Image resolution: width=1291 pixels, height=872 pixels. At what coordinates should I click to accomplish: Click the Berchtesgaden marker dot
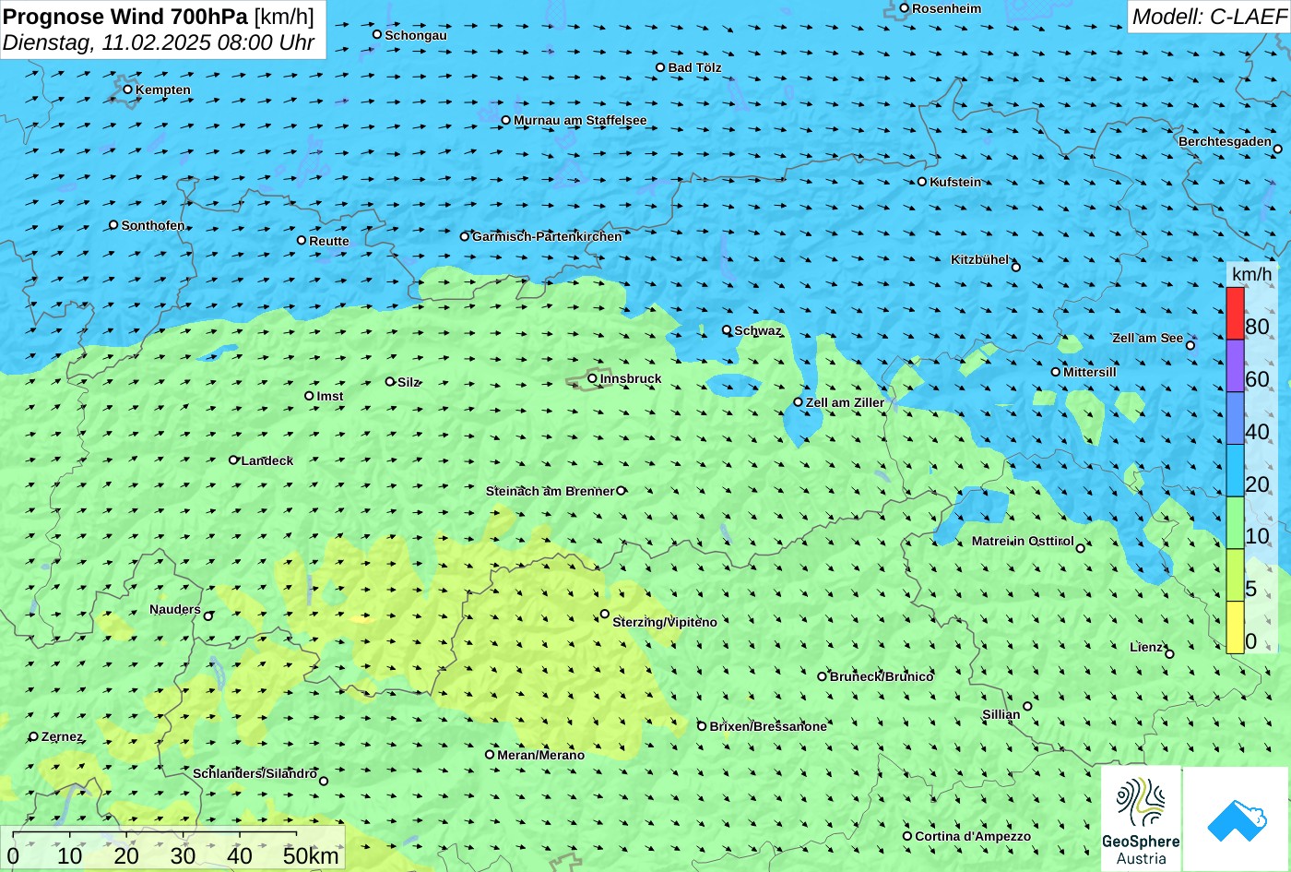(x=1277, y=149)
